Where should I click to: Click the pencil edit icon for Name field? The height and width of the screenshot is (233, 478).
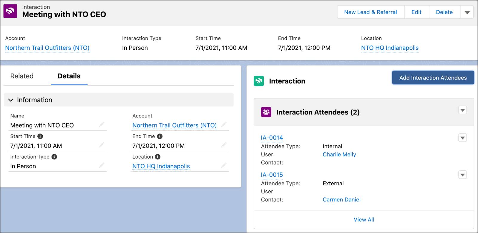pyautogui.click(x=102, y=124)
